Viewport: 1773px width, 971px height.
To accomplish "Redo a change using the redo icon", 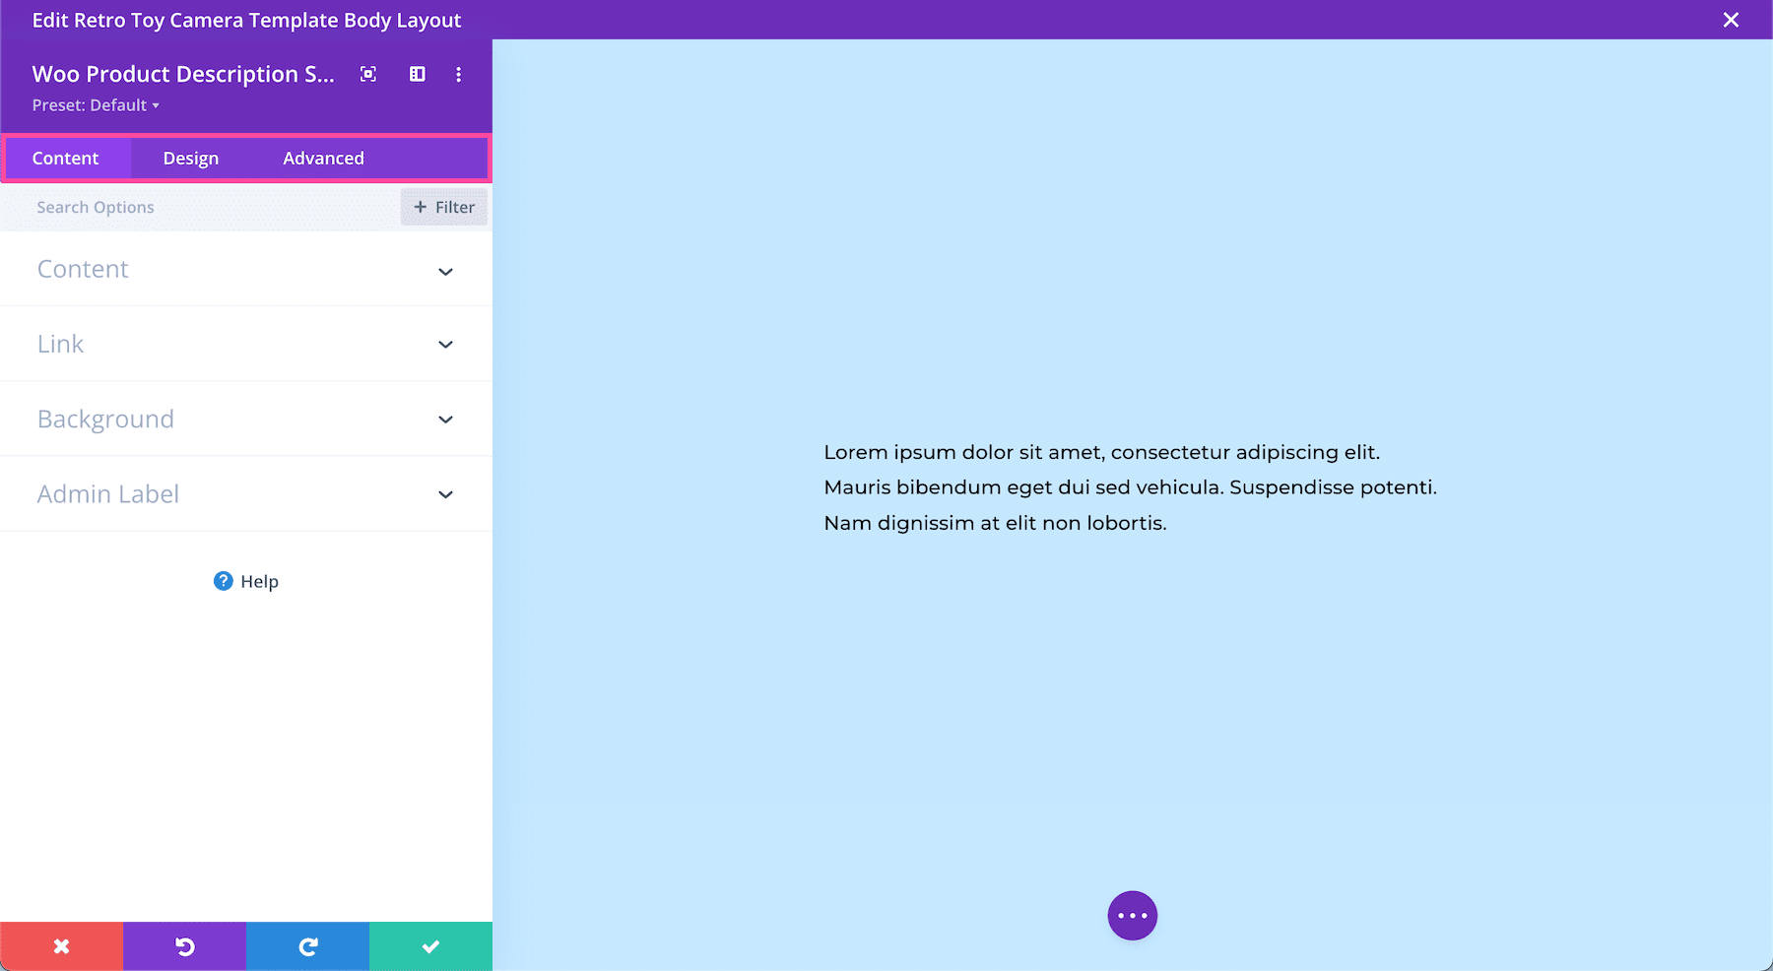I will (307, 945).
